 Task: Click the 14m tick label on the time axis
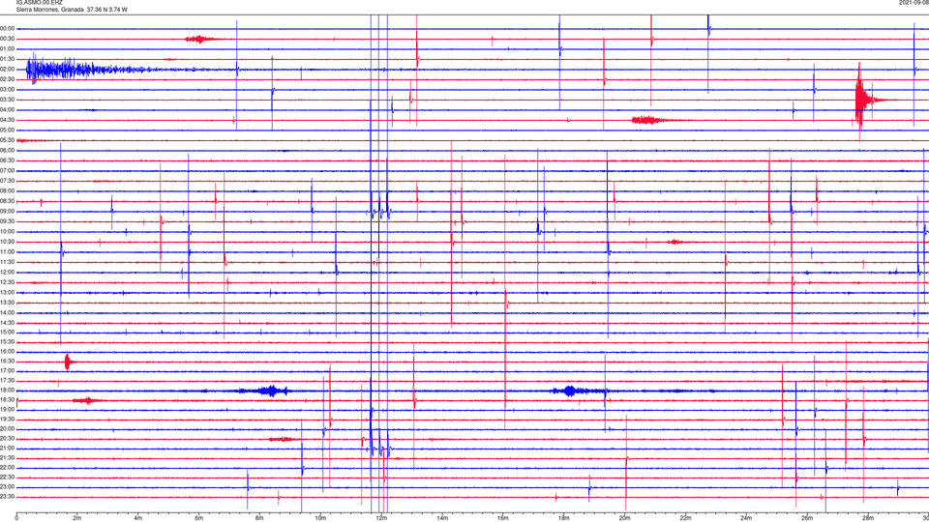pyautogui.click(x=442, y=518)
